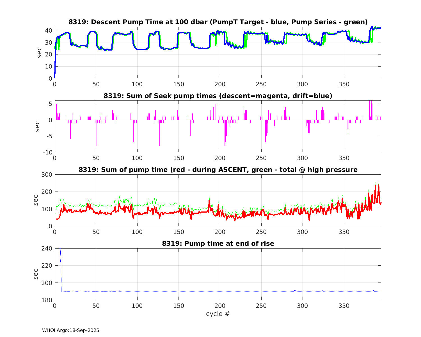Click the 'cycle #' x-axis label

pyautogui.click(x=218, y=314)
